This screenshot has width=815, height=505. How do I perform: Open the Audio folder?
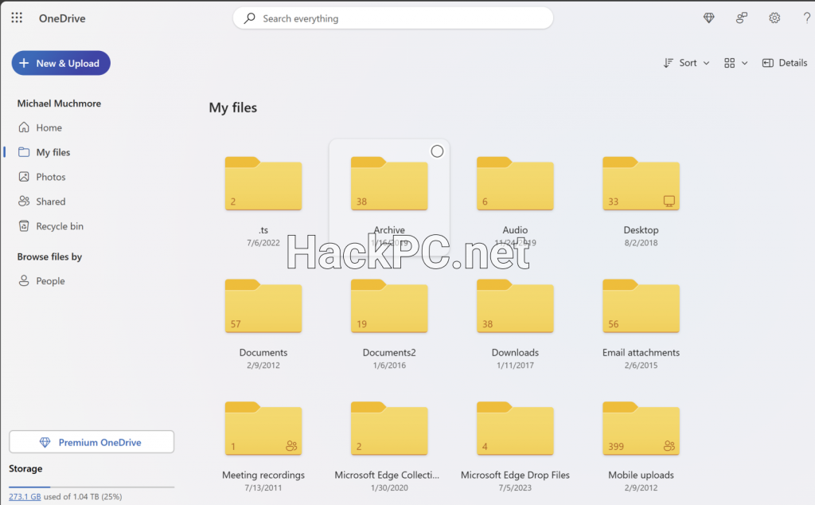[515, 183]
